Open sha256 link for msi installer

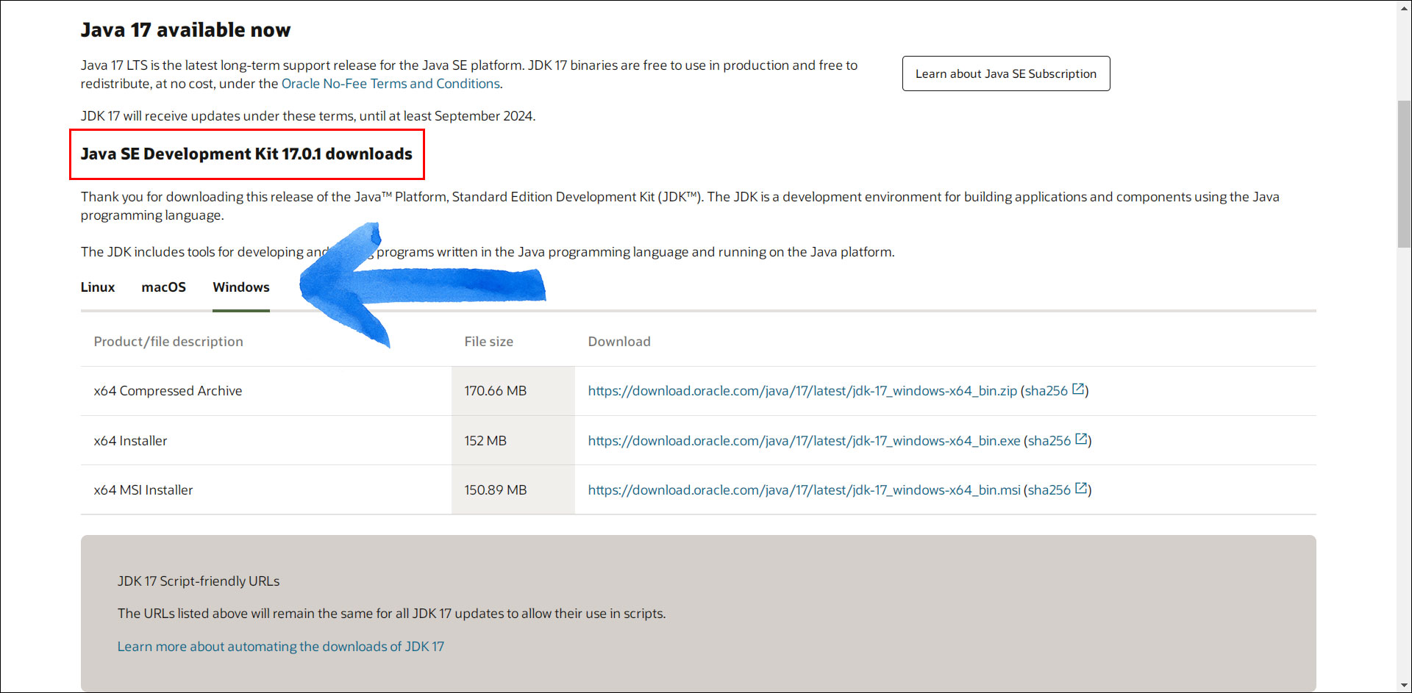pyautogui.click(x=1049, y=490)
